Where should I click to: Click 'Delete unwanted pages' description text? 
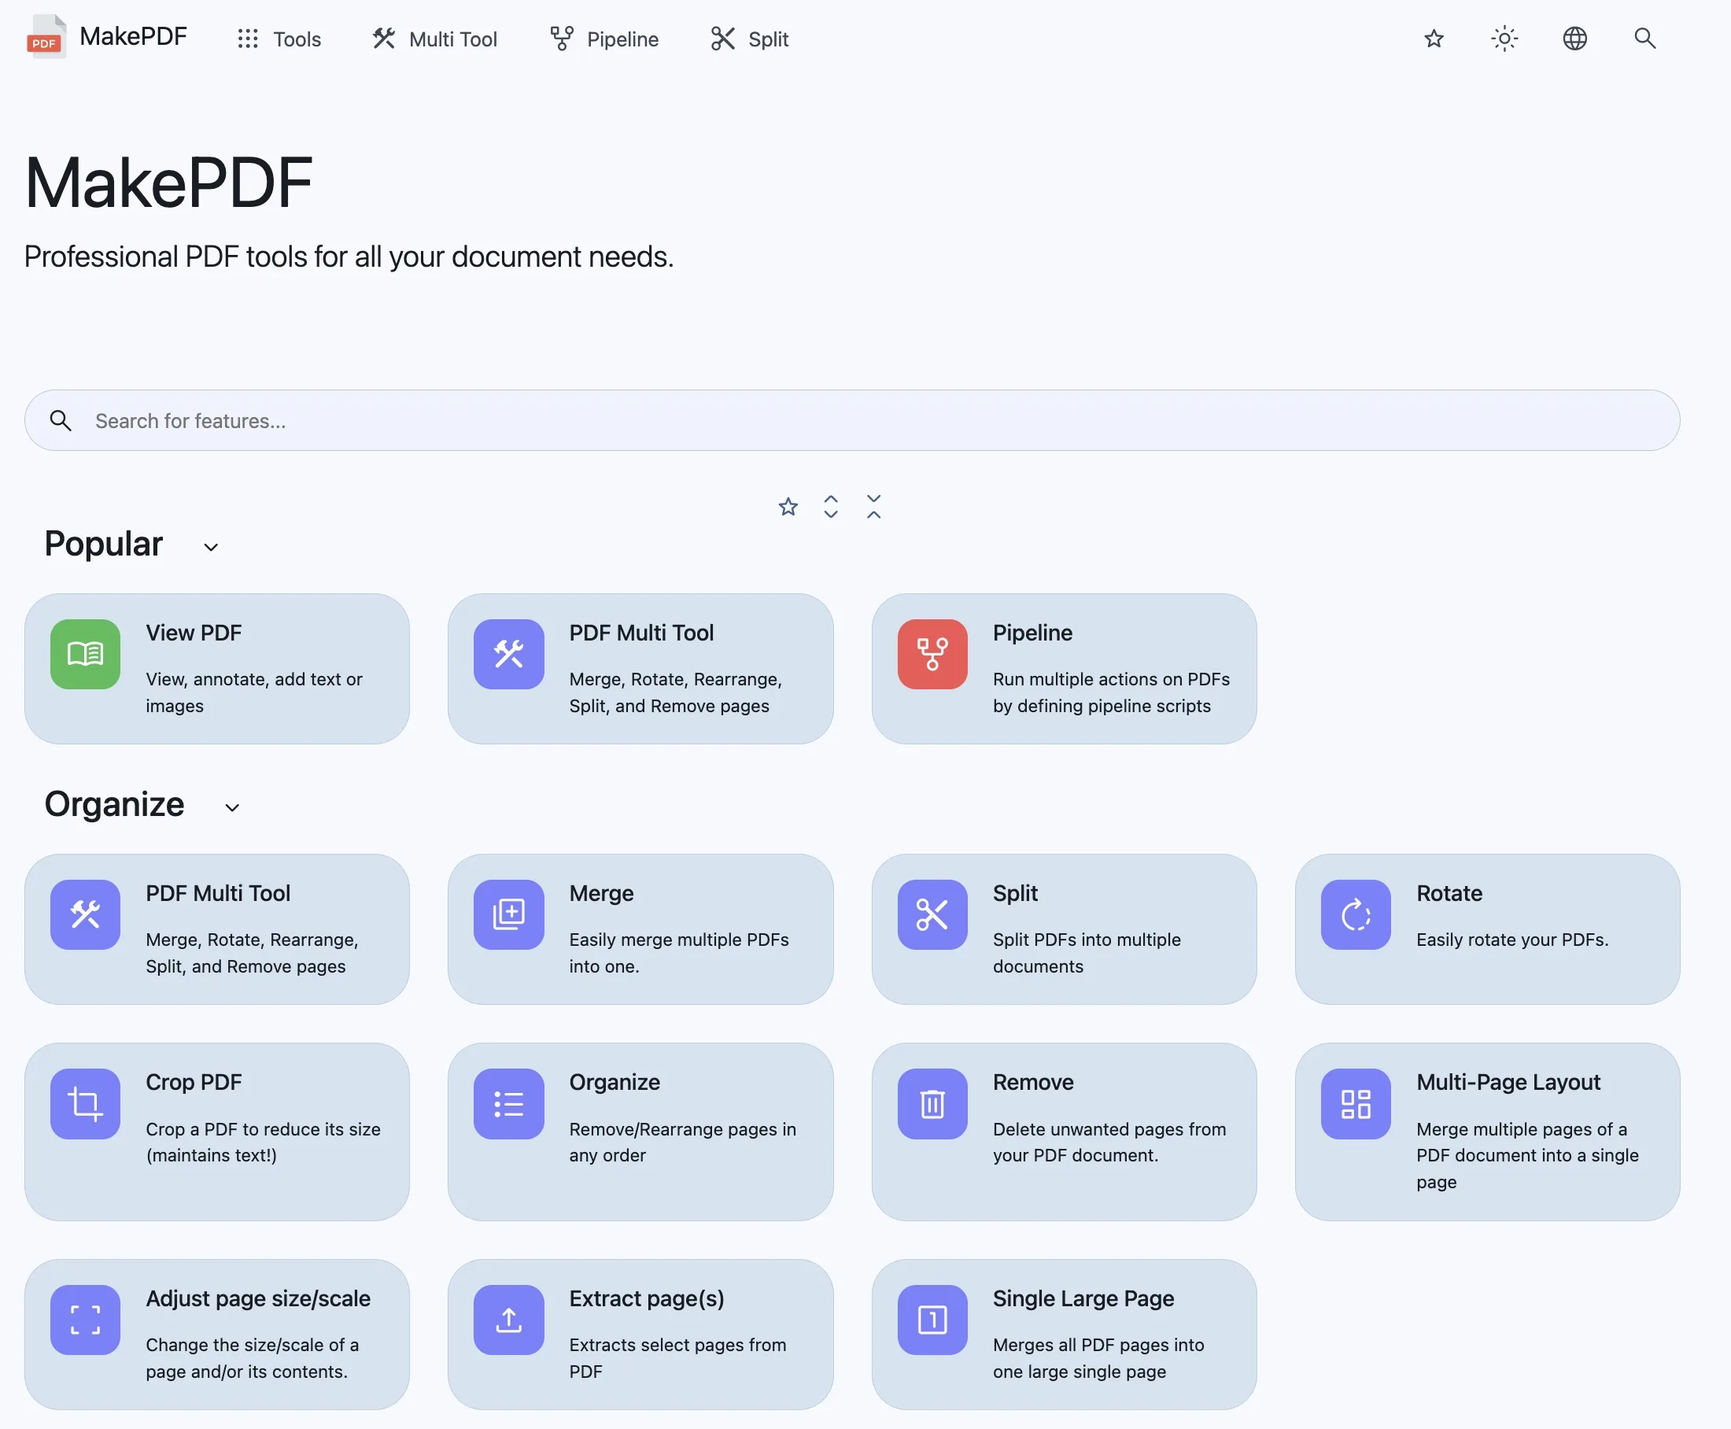pos(1109,1142)
